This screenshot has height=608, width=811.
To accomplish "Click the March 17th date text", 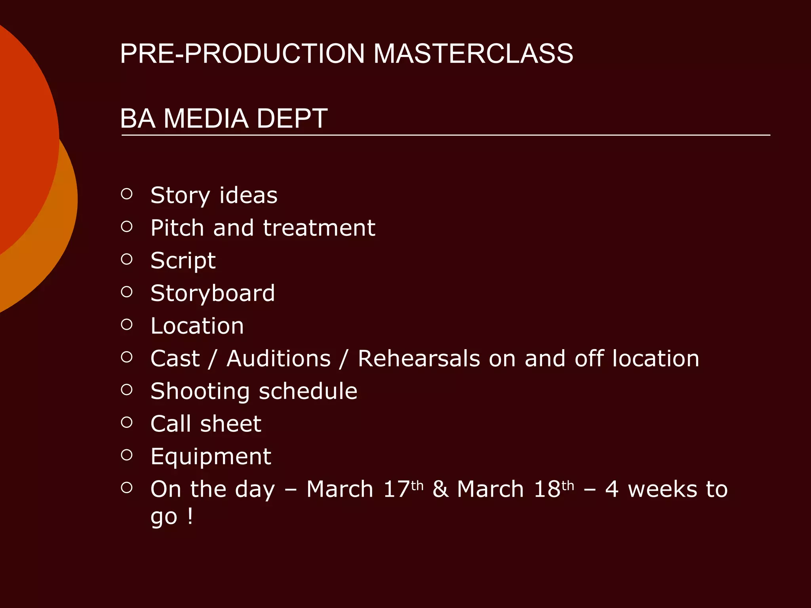I will click(365, 489).
